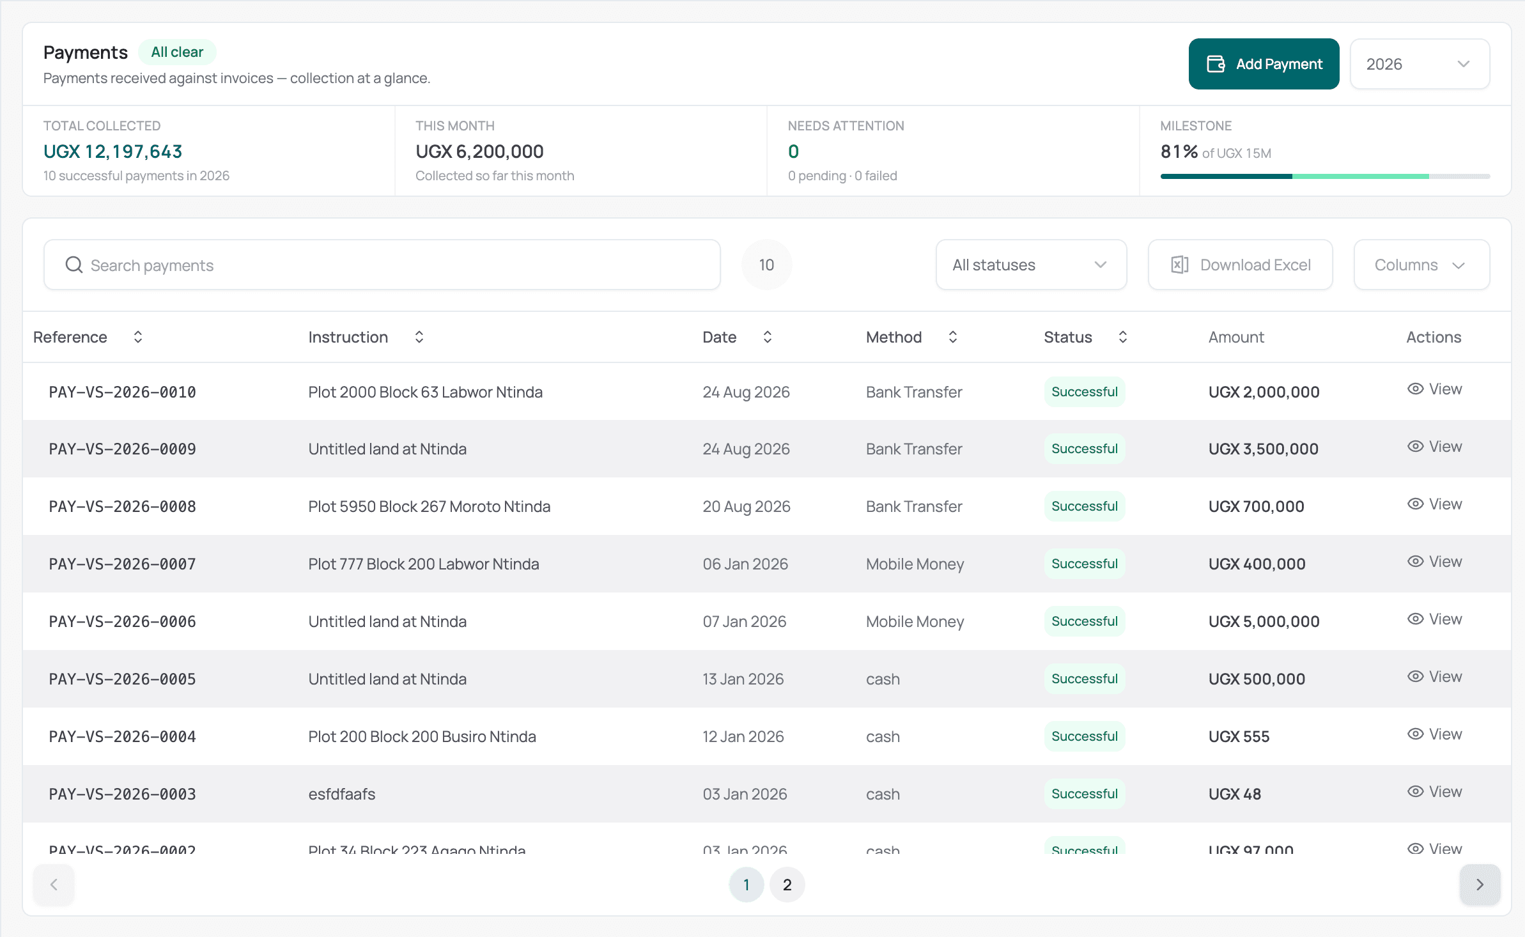Click the previous page arrow
1525x937 pixels.
[x=54, y=885]
